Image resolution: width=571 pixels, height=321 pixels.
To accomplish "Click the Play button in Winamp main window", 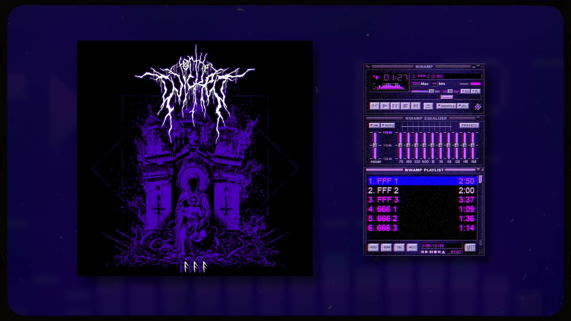I will [385, 106].
